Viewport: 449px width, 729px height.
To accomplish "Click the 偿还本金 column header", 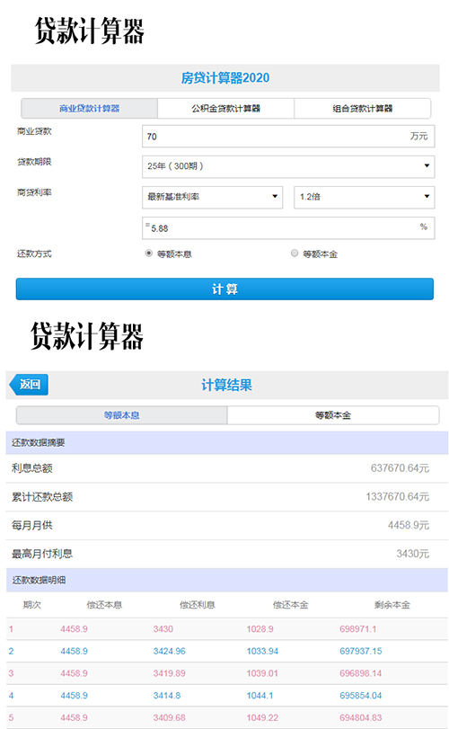I will tap(290, 605).
